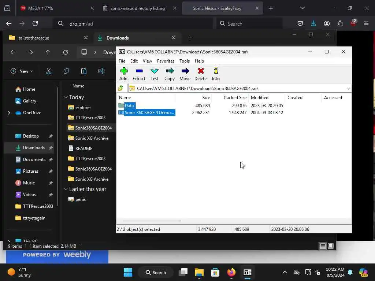Viewport: 375px width, 281px height.
Task: Reload the Firefox page
Action: pyautogui.click(x=35, y=24)
